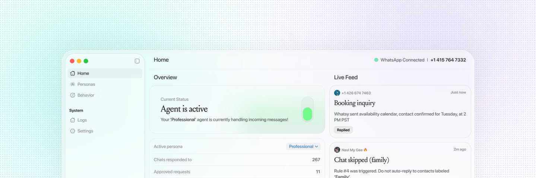Image resolution: width=536 pixels, height=178 pixels.
Task: Click the +1 426 674 7463 sender number
Action: tap(356, 93)
